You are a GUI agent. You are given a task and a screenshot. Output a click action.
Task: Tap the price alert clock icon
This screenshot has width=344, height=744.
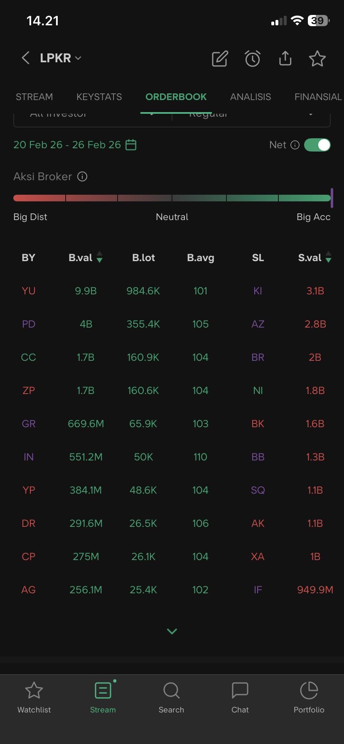click(253, 59)
